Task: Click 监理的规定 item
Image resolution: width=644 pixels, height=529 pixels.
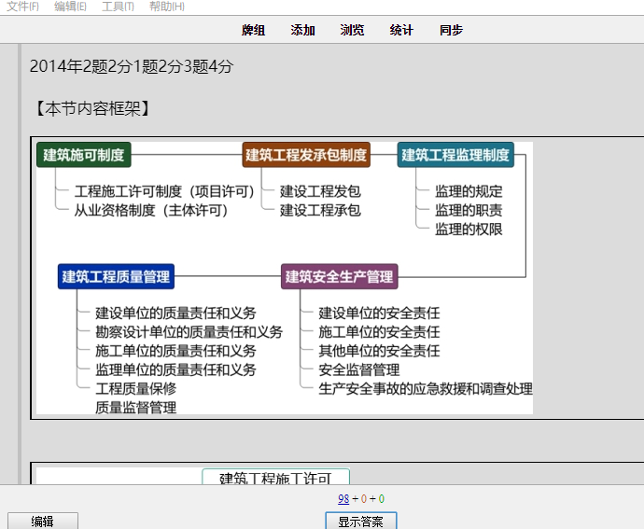Action: click(469, 191)
